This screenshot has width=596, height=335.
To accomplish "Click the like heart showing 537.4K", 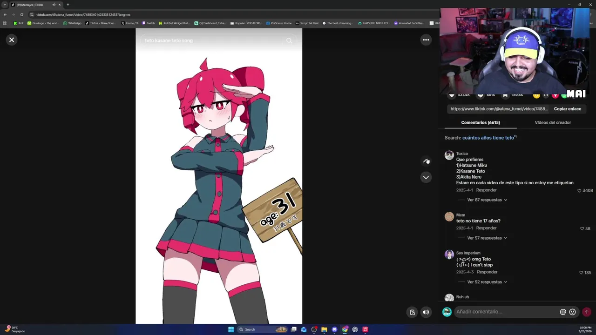I will [451, 95].
